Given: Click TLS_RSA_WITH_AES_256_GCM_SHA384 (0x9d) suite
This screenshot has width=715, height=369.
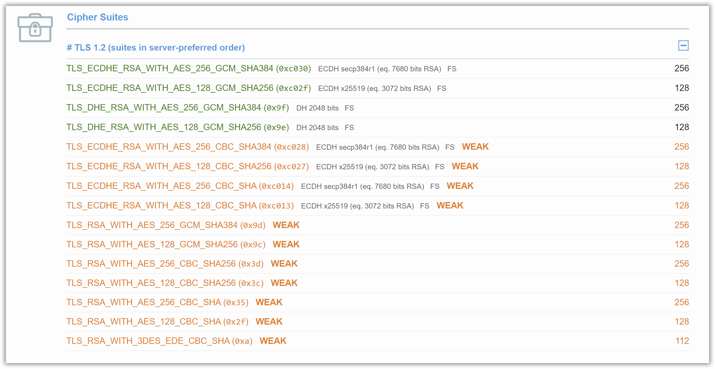Looking at the screenshot, I should (166, 225).
